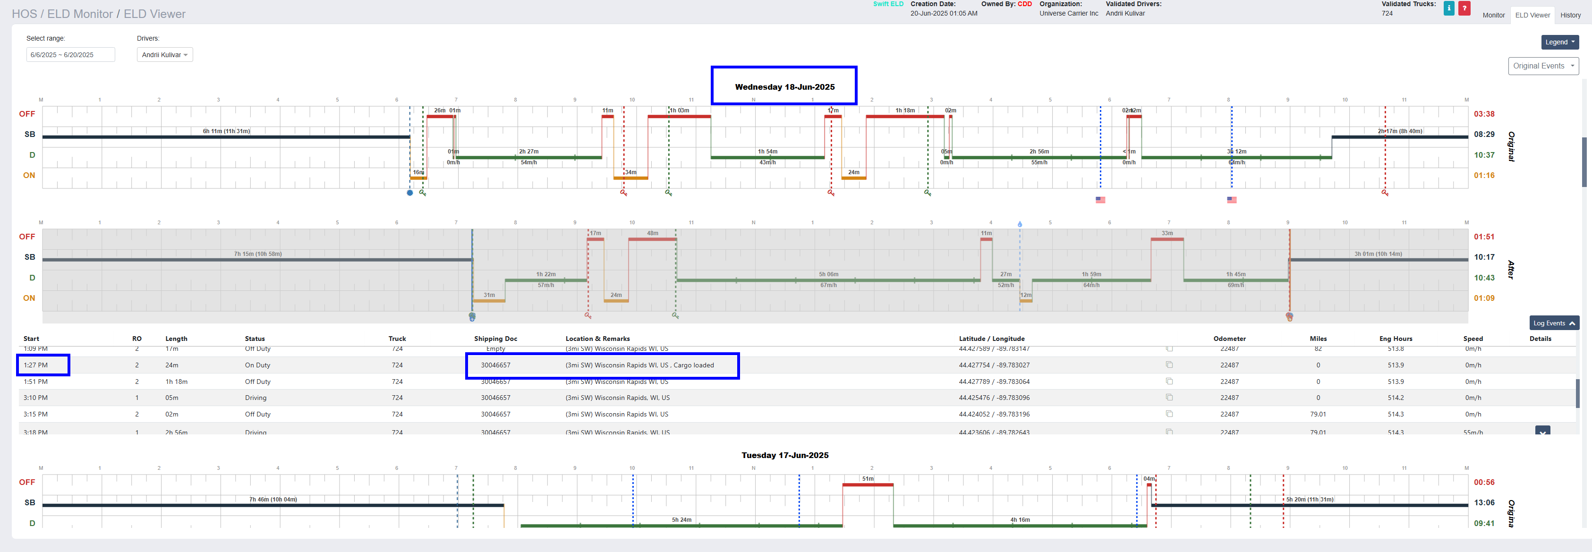Screen dimensions: 1592x552
Task: Click the marker near 7 AM below the After graph
Action: point(472,316)
